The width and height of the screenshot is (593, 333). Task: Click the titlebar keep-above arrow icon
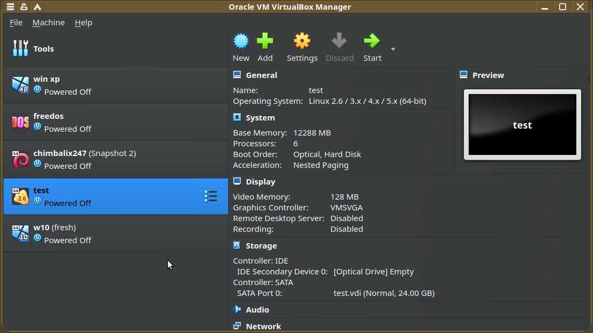[38, 7]
